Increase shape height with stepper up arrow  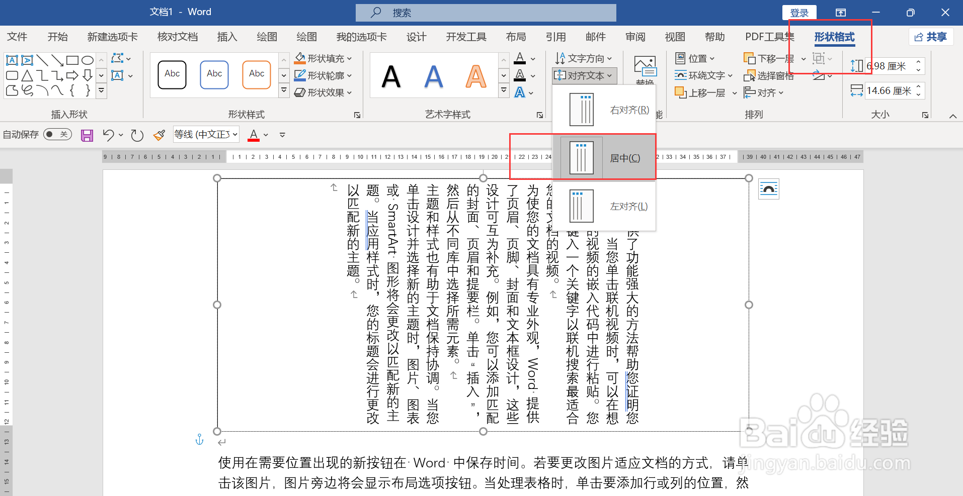tap(919, 62)
